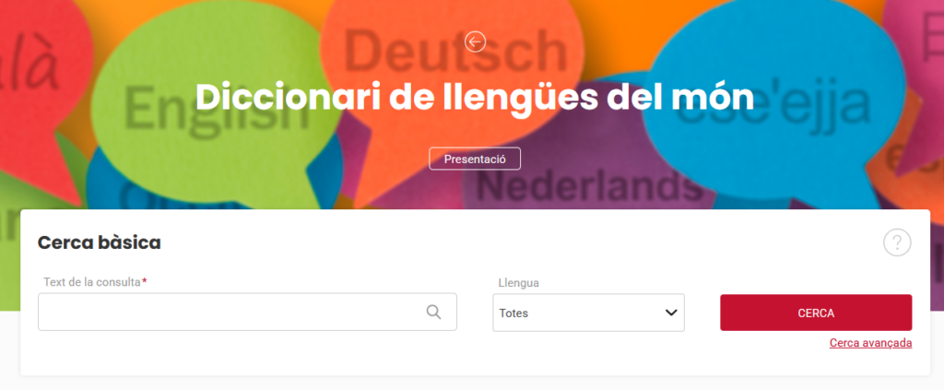Click the pink speech bubble at far right
The height and width of the screenshot is (390, 944).
click(x=918, y=84)
